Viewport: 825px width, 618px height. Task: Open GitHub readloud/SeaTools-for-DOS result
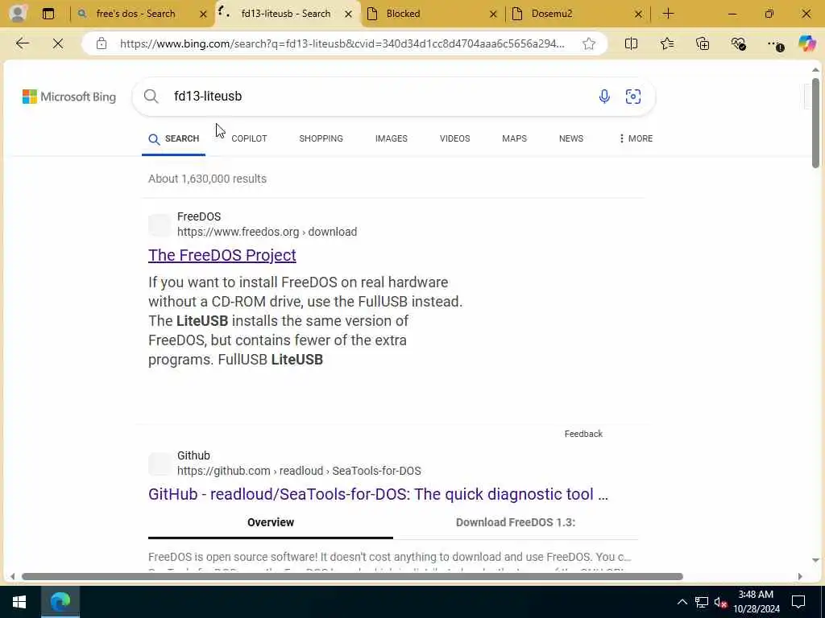[378, 494]
